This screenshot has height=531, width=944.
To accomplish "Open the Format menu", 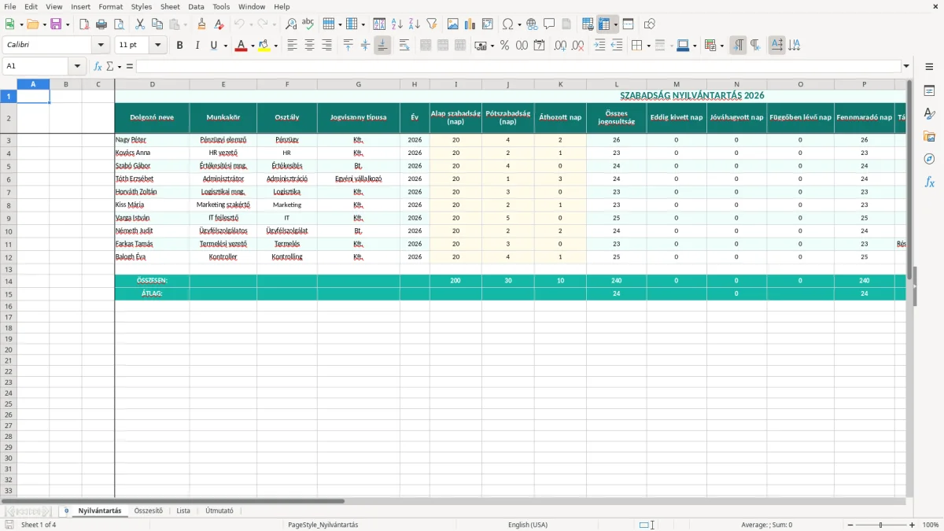I will click(x=110, y=6).
